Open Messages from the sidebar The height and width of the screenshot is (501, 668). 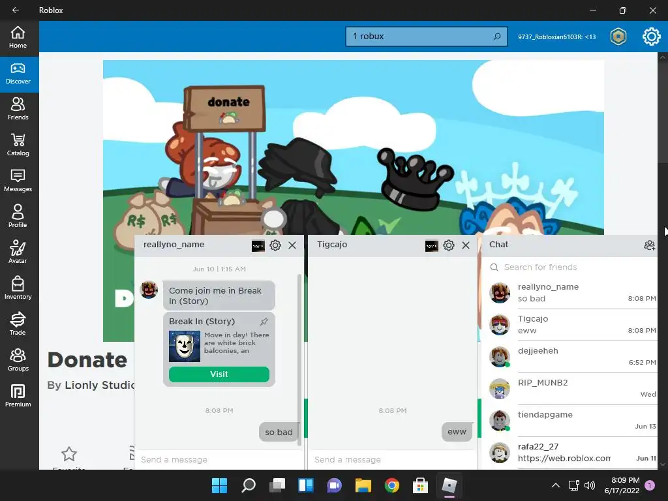pyautogui.click(x=18, y=181)
